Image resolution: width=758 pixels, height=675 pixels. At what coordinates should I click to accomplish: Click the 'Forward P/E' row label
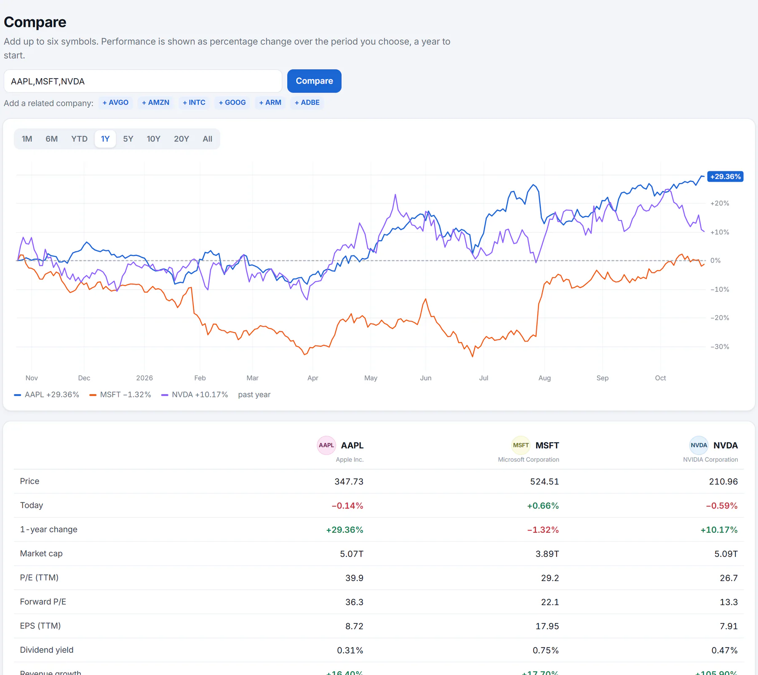point(43,602)
